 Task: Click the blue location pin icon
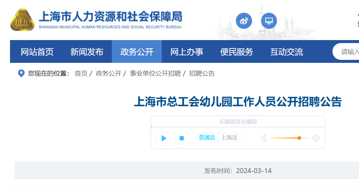coord(21,73)
